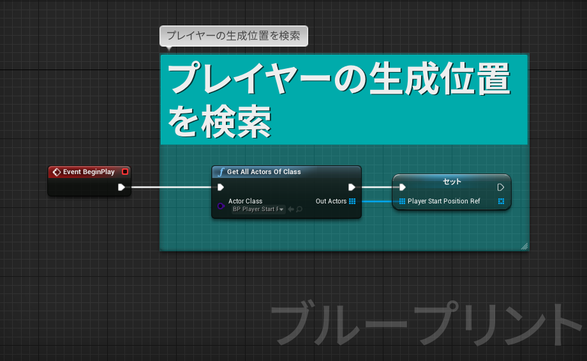Viewport: 587px width, 361px height.
Task: Click the Event BeginPlay node title
Action: [x=89, y=172]
